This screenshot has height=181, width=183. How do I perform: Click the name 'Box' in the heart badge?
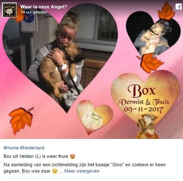coord(142,91)
